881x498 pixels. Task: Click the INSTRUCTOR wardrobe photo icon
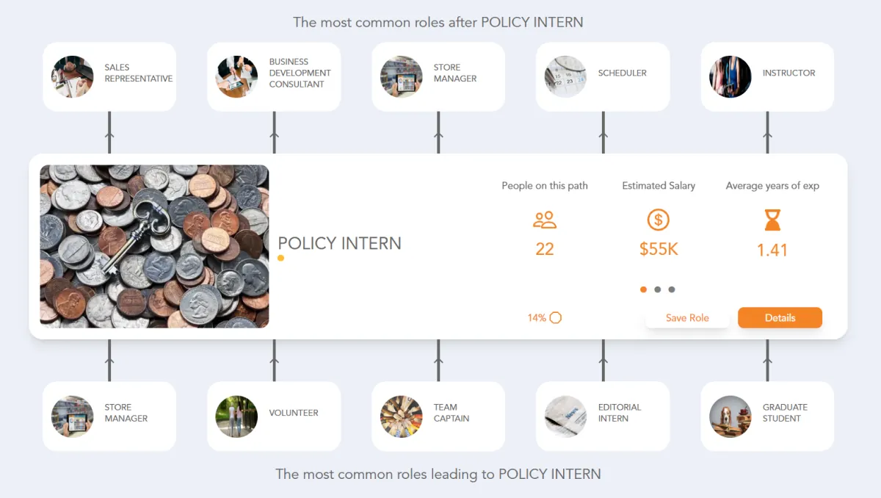[x=730, y=76]
